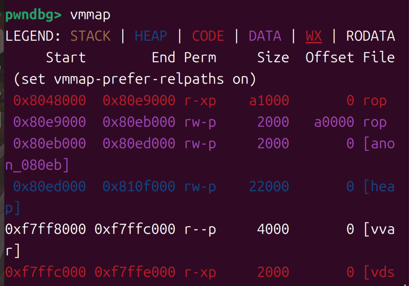Click the Perm column header
The image size is (409, 286).
[x=200, y=58]
